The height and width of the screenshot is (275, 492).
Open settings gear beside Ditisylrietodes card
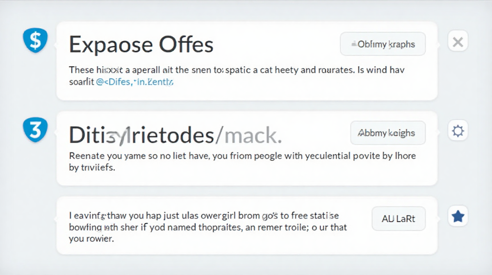[x=458, y=131]
